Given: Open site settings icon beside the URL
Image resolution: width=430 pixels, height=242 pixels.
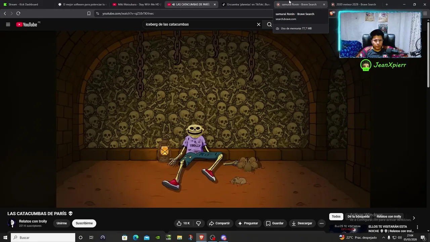Looking at the screenshot, I should pyautogui.click(x=97, y=13).
